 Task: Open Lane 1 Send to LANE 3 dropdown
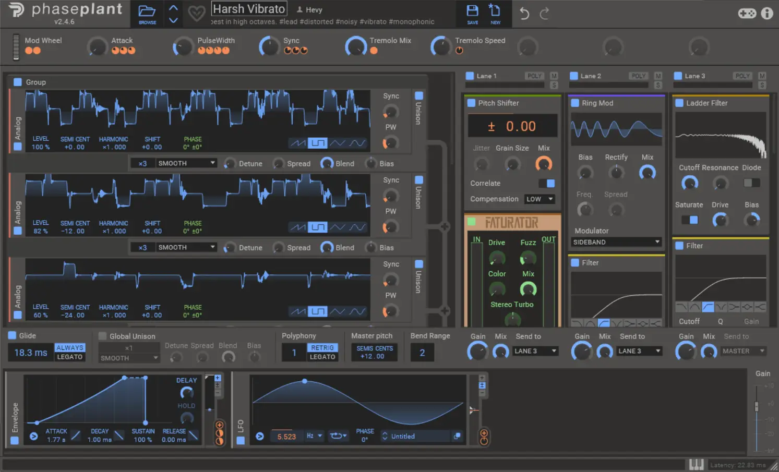click(535, 351)
